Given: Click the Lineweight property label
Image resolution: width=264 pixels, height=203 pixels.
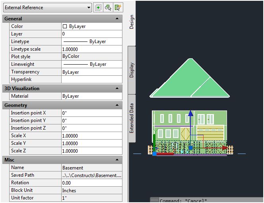Looking at the screenshot, I should pos(23,64).
